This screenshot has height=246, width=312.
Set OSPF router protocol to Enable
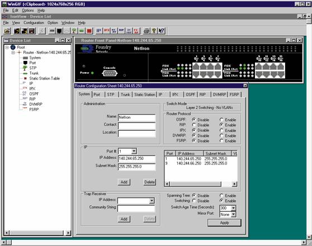click(221, 120)
